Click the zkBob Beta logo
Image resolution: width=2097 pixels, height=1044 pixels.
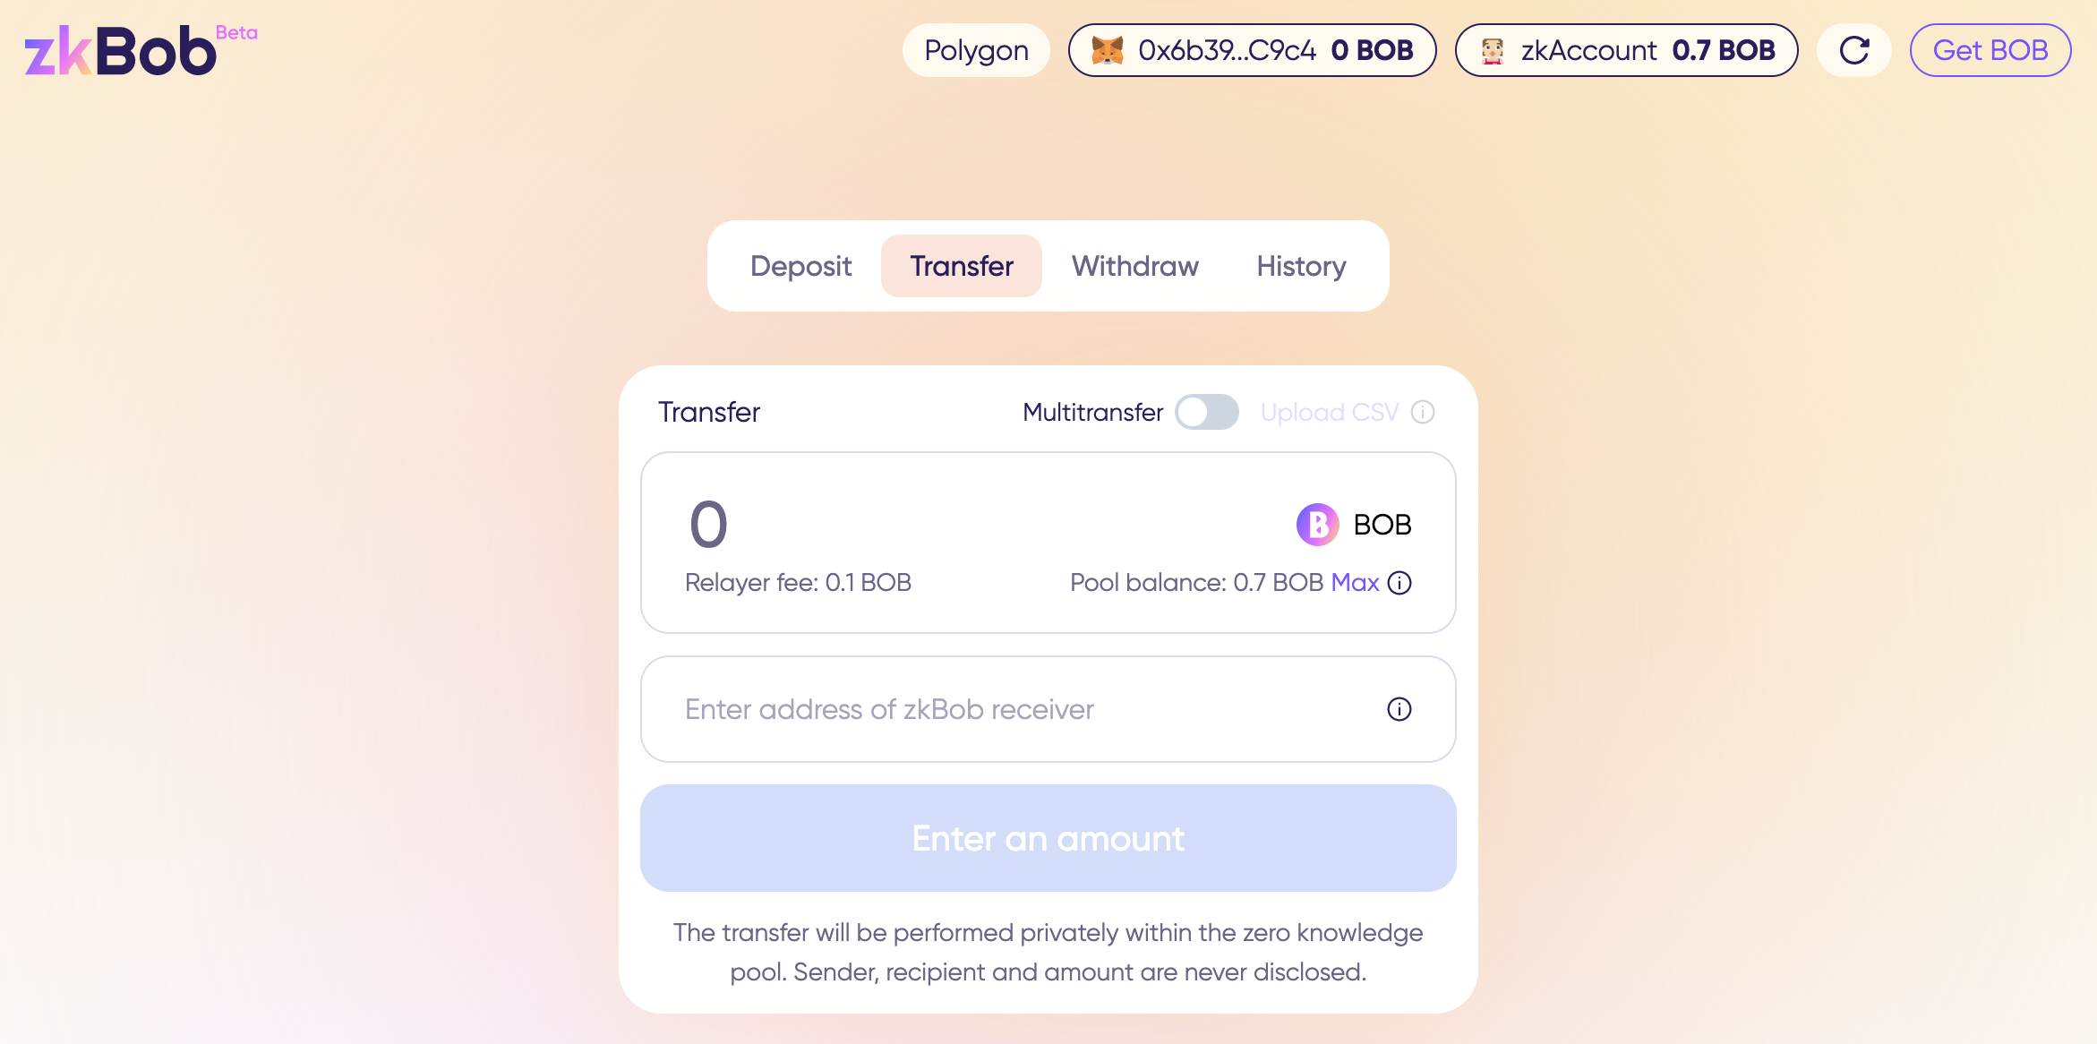[x=141, y=50]
